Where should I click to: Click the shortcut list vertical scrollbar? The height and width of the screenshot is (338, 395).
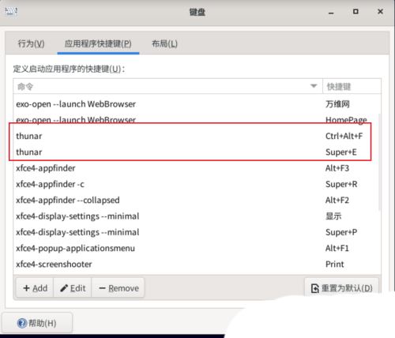379,162
